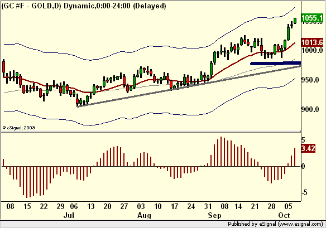Click the date label '13' on time axis
Screen dimensions: 326x228
pos(90,206)
